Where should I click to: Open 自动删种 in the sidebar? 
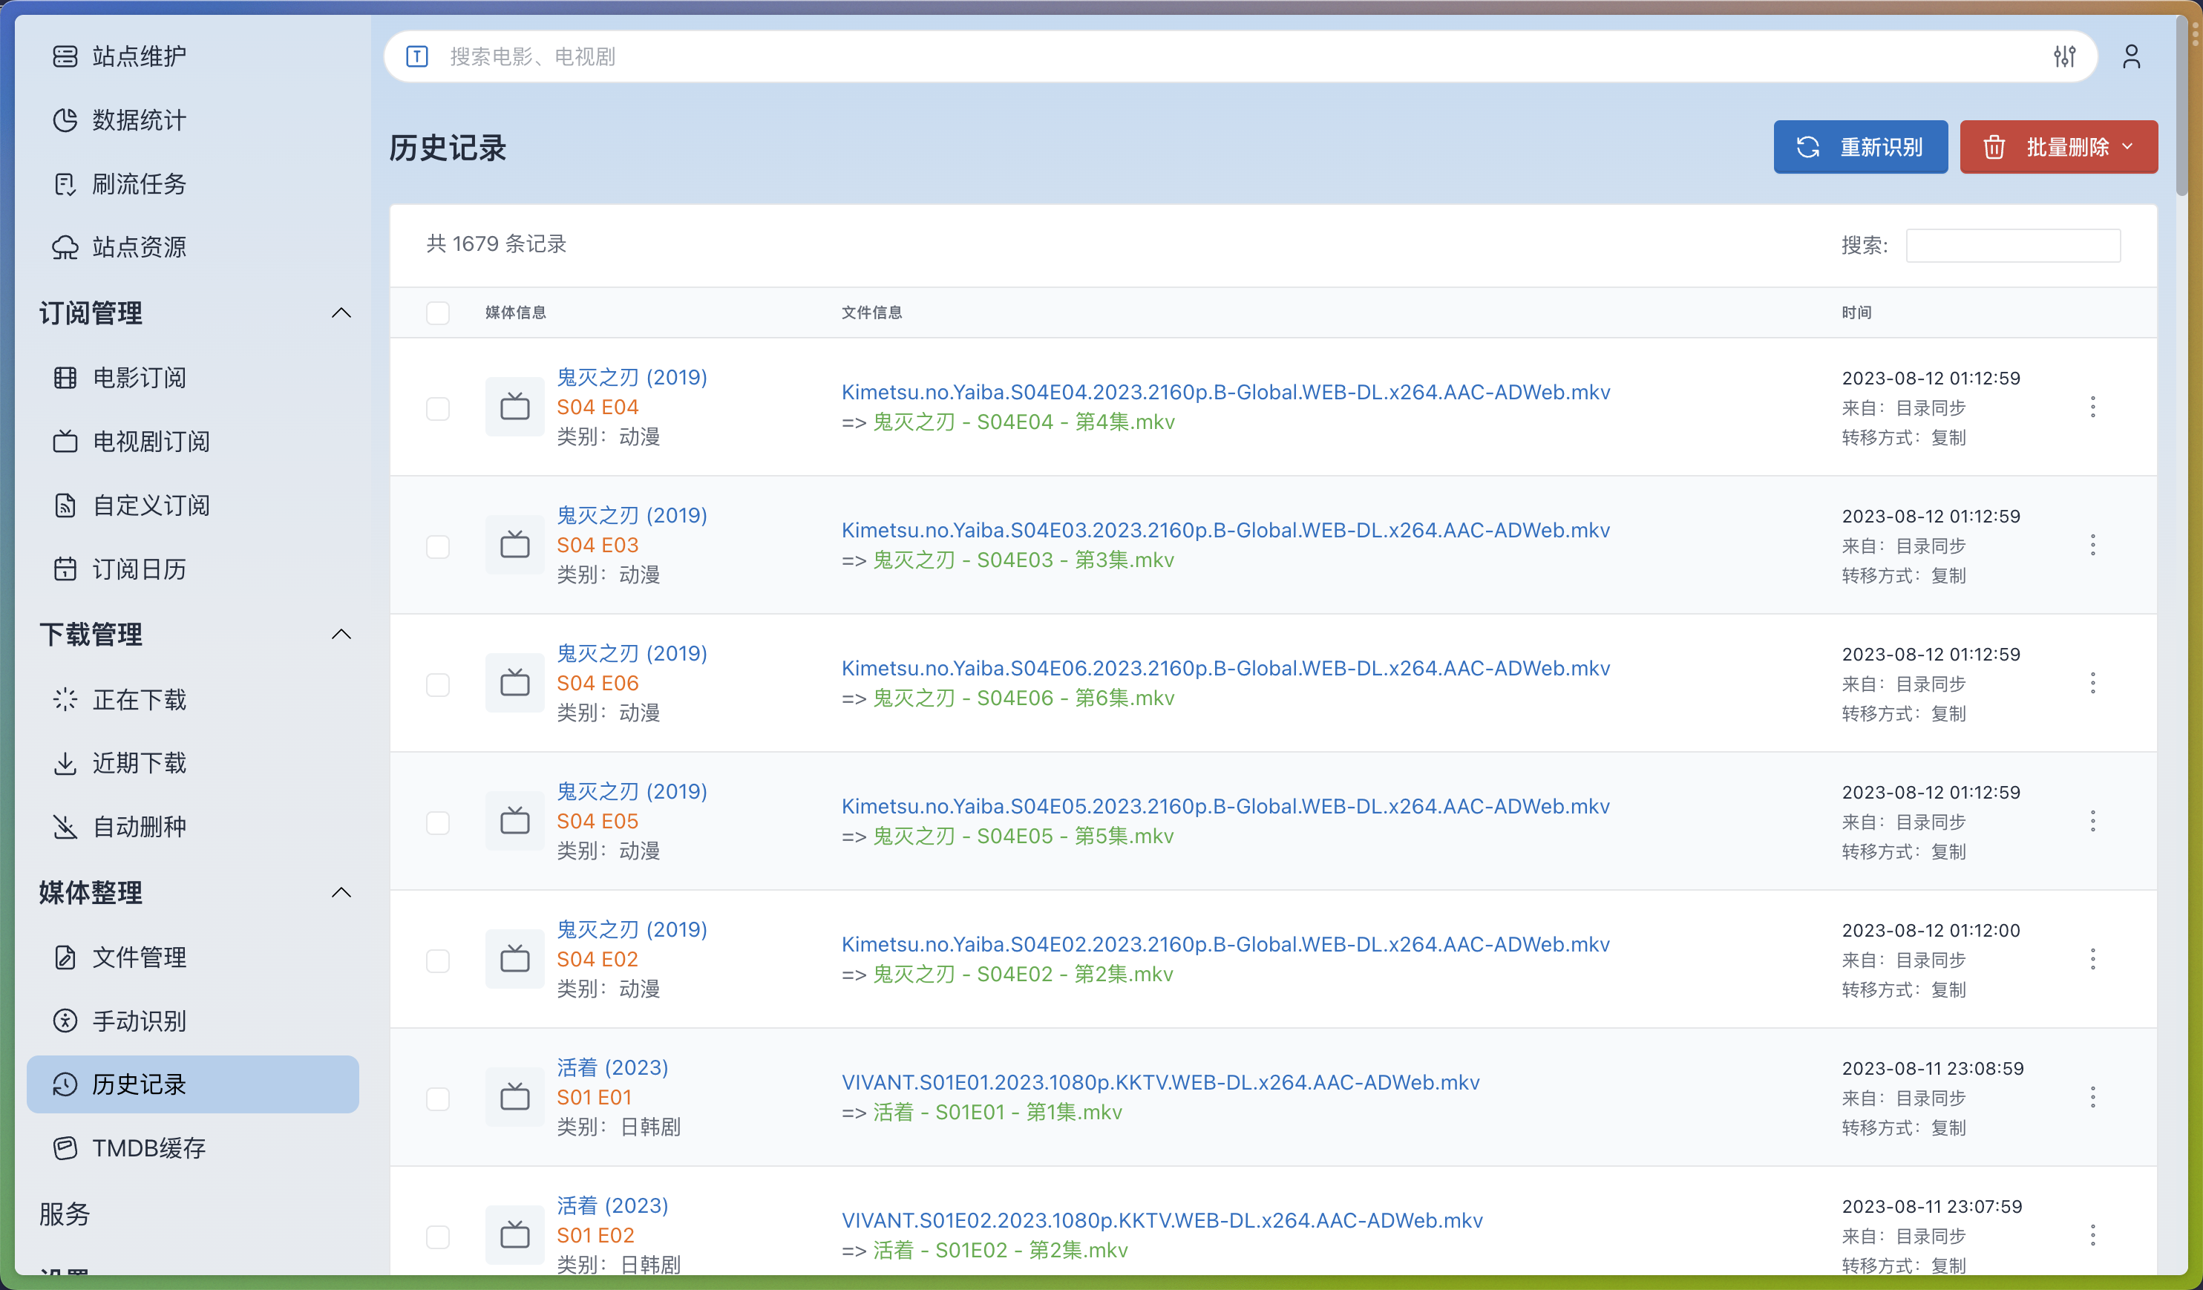(x=192, y=827)
